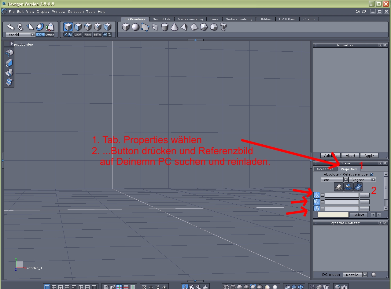
Task: Click the Apply button
Action: [369, 155]
